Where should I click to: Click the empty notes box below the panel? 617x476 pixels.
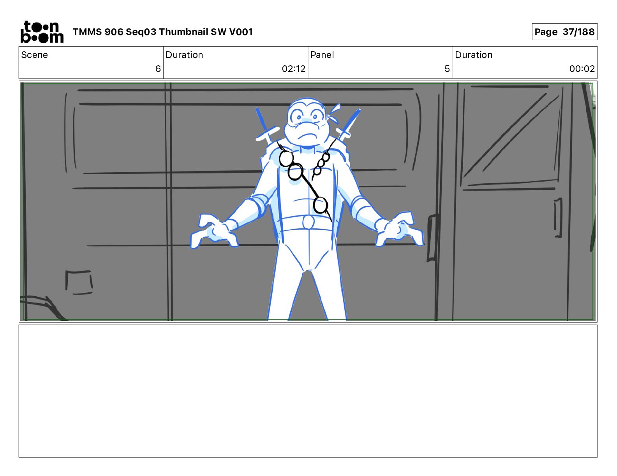pos(308,391)
